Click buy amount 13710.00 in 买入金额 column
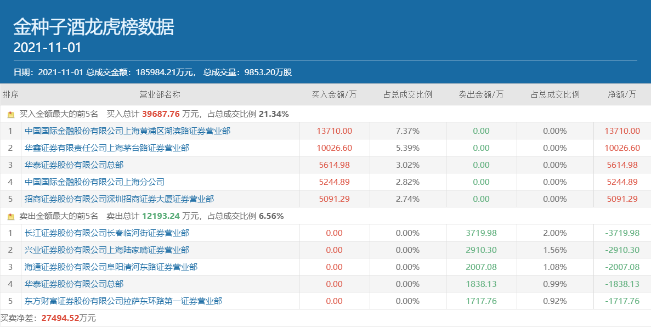The width and height of the screenshot is (651, 327). tap(334, 131)
